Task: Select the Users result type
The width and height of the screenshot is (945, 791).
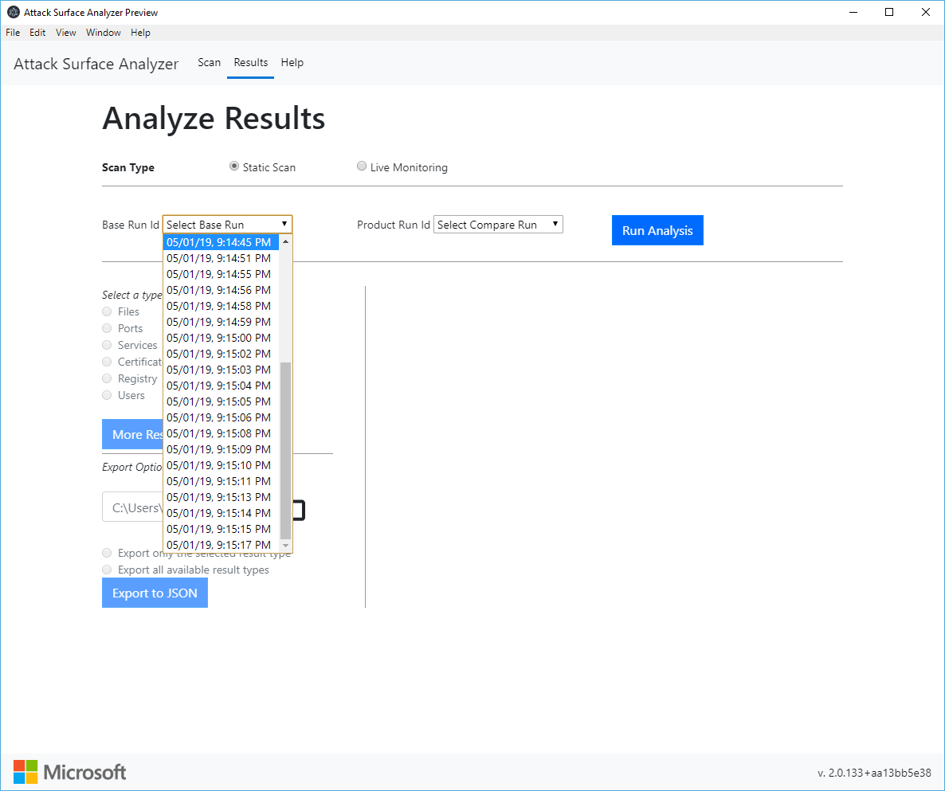Action: (x=106, y=394)
